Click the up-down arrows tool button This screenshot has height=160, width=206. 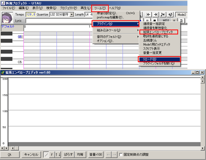[x=58, y=155]
